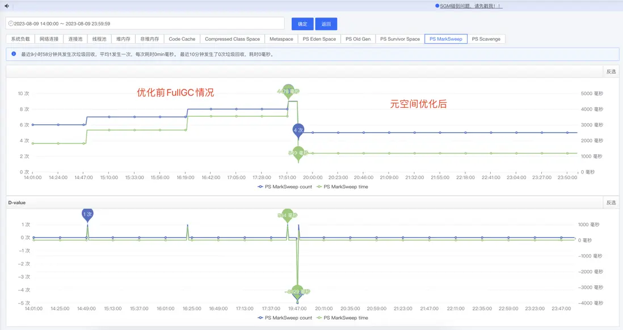Open the PS Survivor Space tab
This screenshot has height=330, width=623.
[399, 39]
